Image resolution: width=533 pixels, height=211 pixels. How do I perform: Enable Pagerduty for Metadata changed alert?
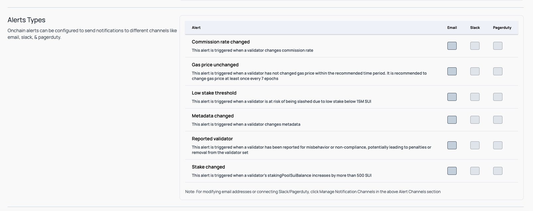coord(497,120)
